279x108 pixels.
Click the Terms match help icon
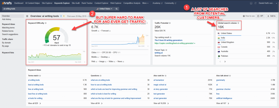pyautogui.click(x=40, y=76)
